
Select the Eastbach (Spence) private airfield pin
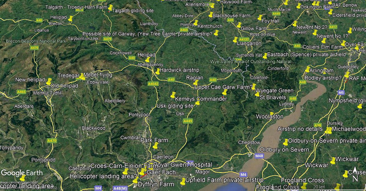[265, 56]
